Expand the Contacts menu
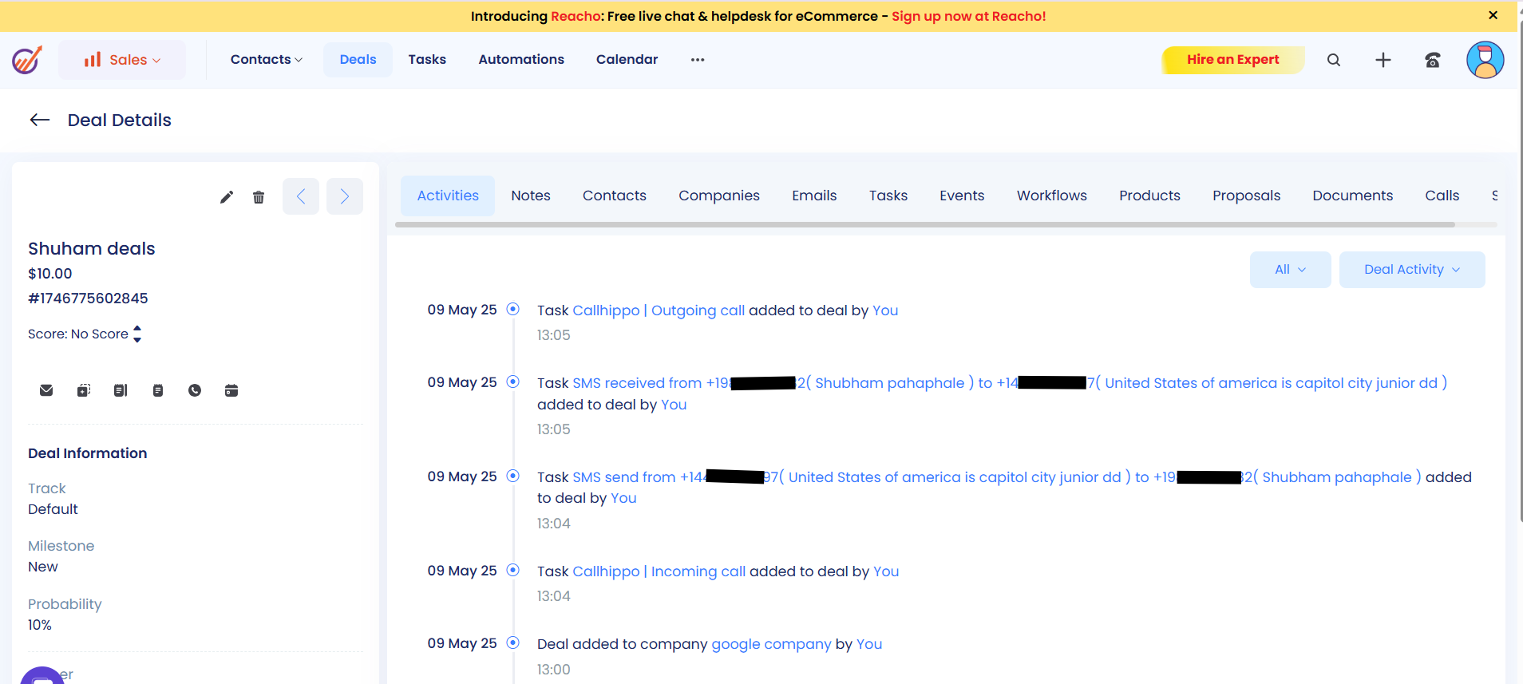The width and height of the screenshot is (1523, 684). click(x=267, y=60)
